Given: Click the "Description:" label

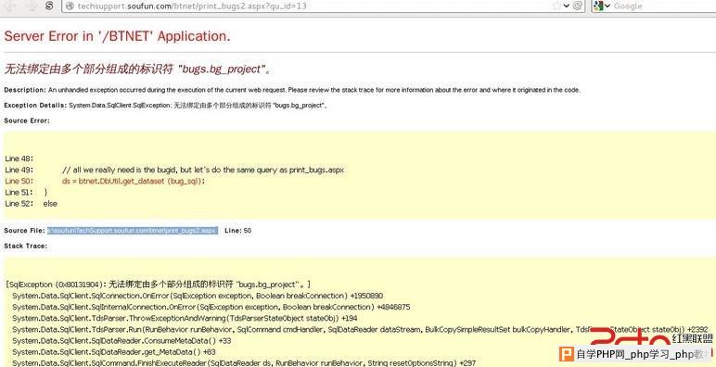Looking at the screenshot, I should point(25,90).
